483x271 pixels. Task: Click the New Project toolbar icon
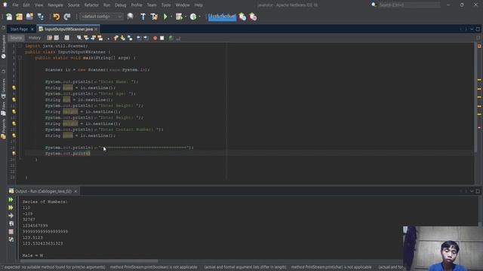pyautogui.click(x=20, y=17)
